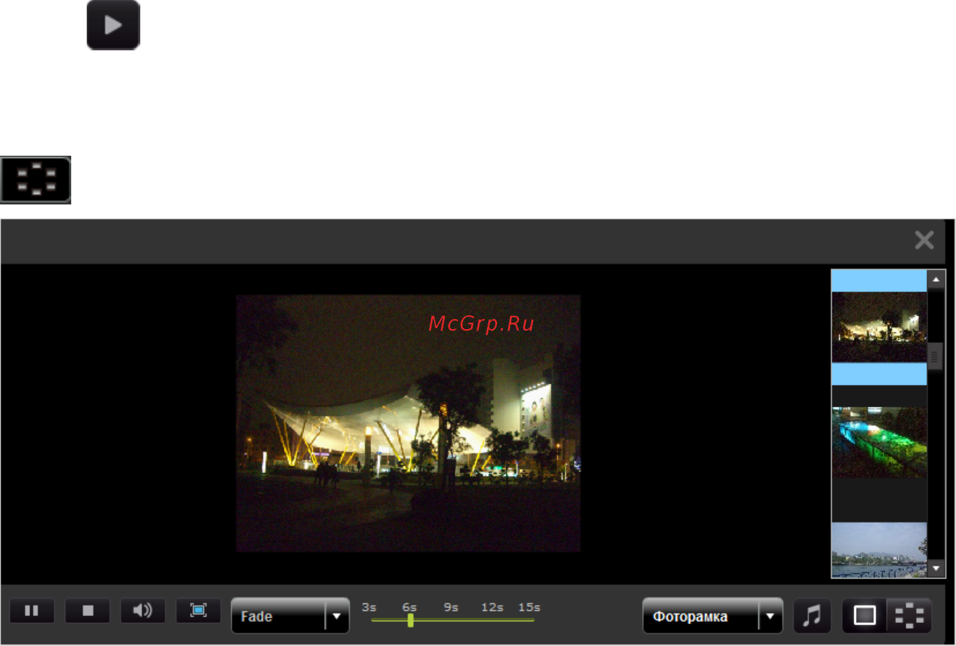The height and width of the screenshot is (646, 956).
Task: Click the thumbnail list scroll-up arrow
Action: coord(936,279)
